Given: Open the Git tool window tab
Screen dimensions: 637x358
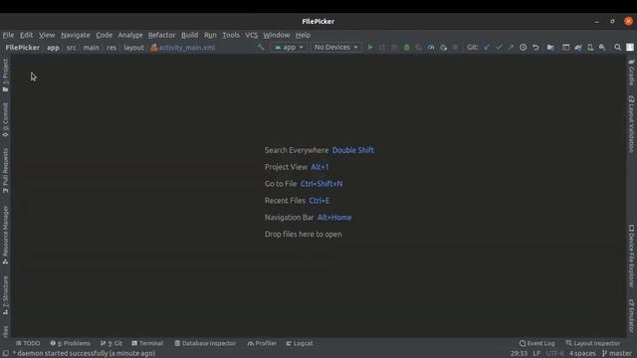Looking at the screenshot, I should (x=111, y=343).
